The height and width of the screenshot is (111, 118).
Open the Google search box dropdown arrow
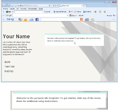67,16
